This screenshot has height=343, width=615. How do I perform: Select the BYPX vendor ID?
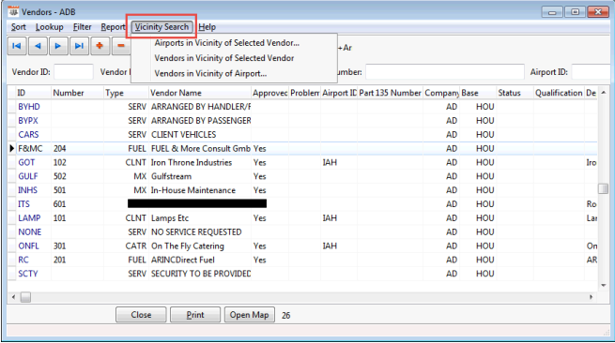28,121
